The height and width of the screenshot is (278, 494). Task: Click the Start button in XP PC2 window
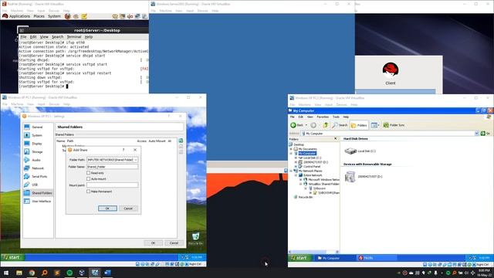[x=299, y=258]
